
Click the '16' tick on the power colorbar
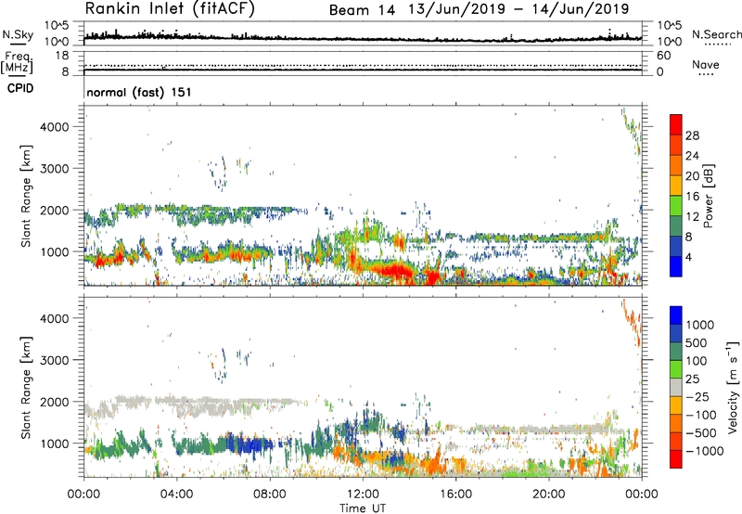coord(692,197)
